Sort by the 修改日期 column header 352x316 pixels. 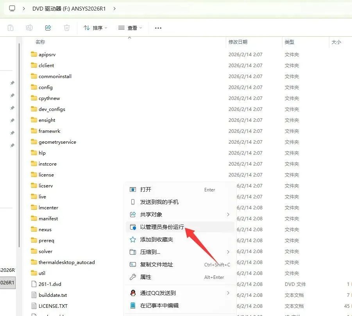pos(238,42)
